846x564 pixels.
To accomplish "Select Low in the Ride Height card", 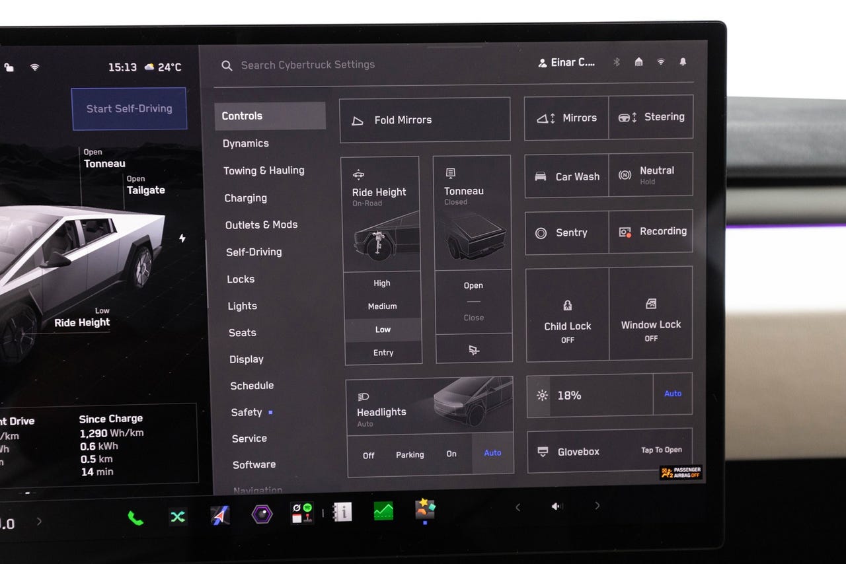I will 383,330.
